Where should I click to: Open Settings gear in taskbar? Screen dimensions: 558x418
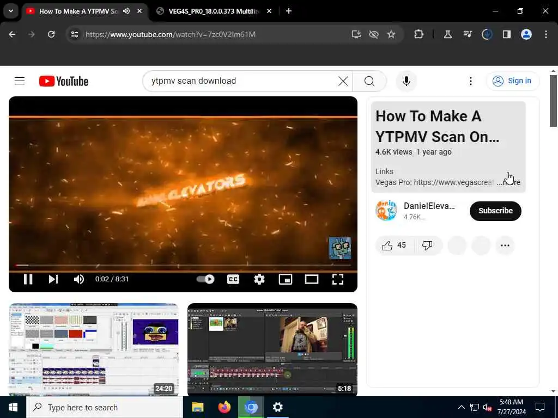coord(277,407)
